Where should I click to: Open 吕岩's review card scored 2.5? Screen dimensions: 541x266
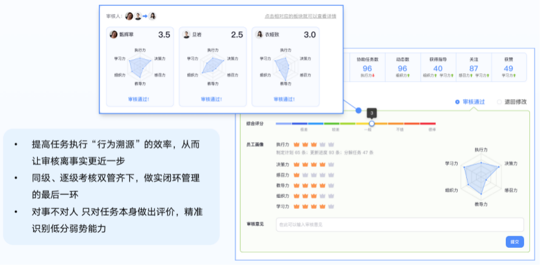tap(213, 66)
